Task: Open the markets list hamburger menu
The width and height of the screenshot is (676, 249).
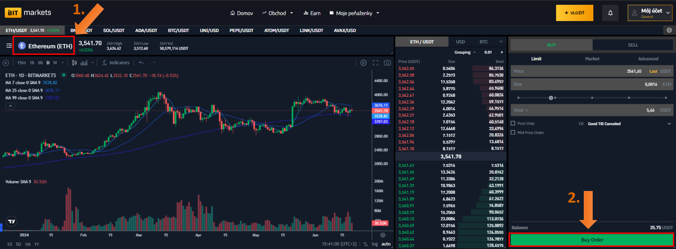Action: (x=9, y=46)
